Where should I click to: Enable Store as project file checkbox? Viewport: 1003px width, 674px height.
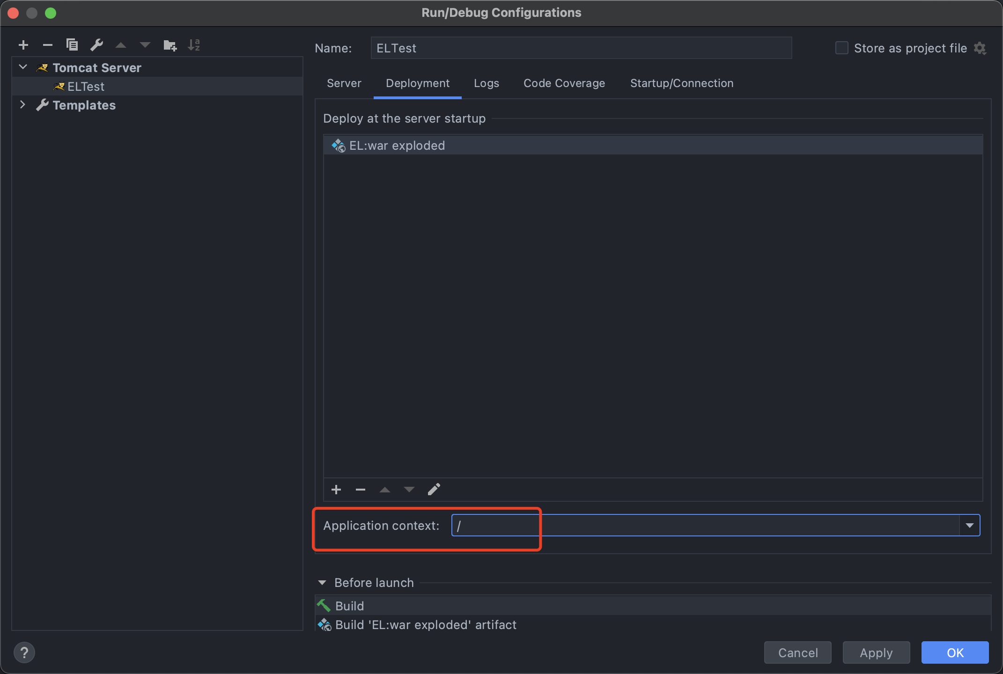841,48
